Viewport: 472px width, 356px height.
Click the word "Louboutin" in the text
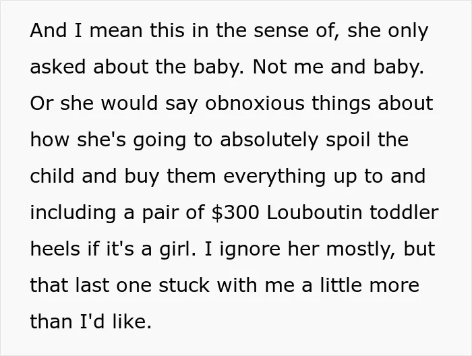pos(314,212)
